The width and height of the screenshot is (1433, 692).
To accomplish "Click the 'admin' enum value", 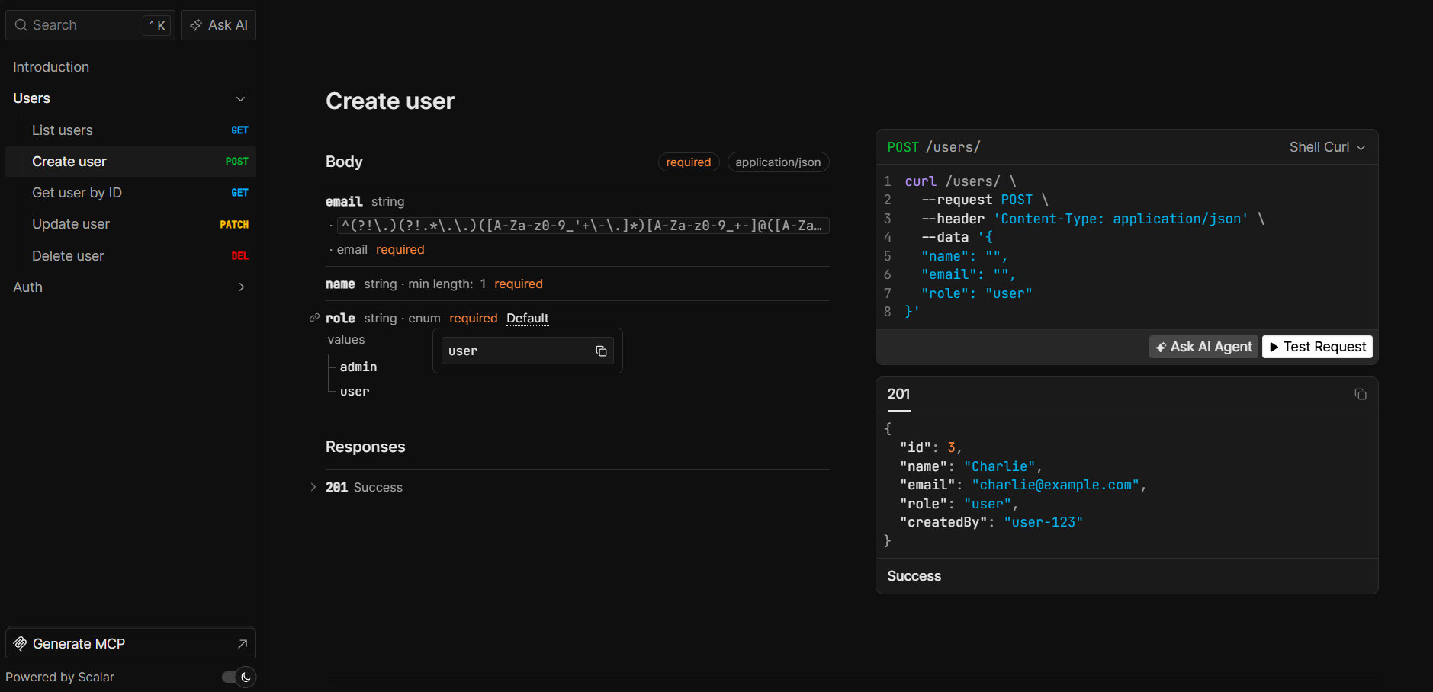I will (358, 367).
